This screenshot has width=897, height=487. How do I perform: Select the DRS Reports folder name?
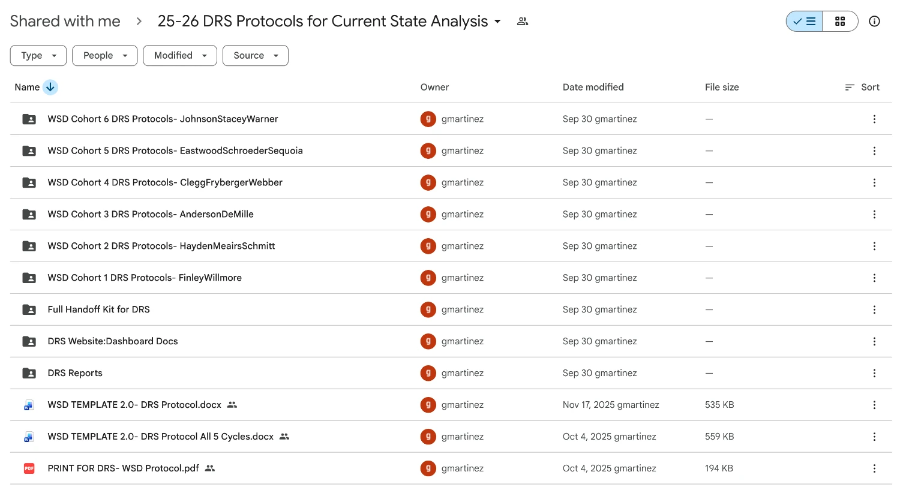pos(75,373)
